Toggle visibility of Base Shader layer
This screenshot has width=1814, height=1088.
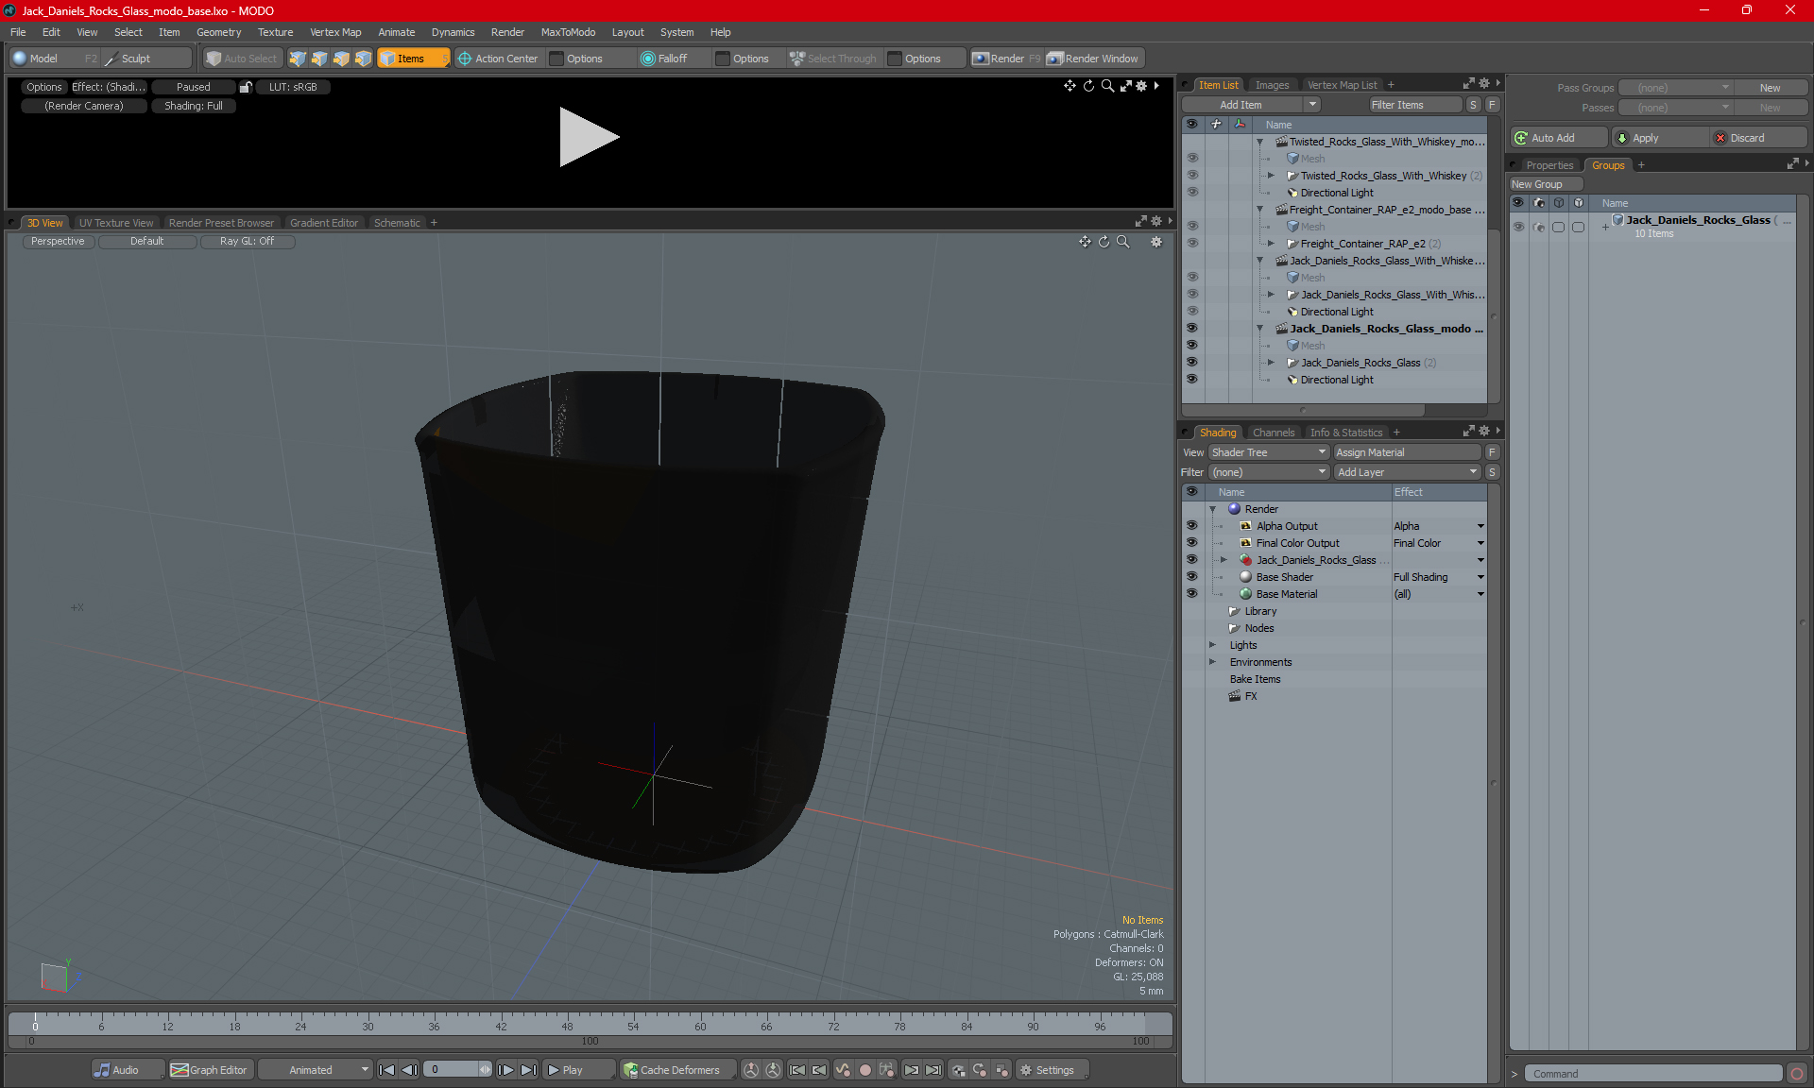coord(1191,577)
